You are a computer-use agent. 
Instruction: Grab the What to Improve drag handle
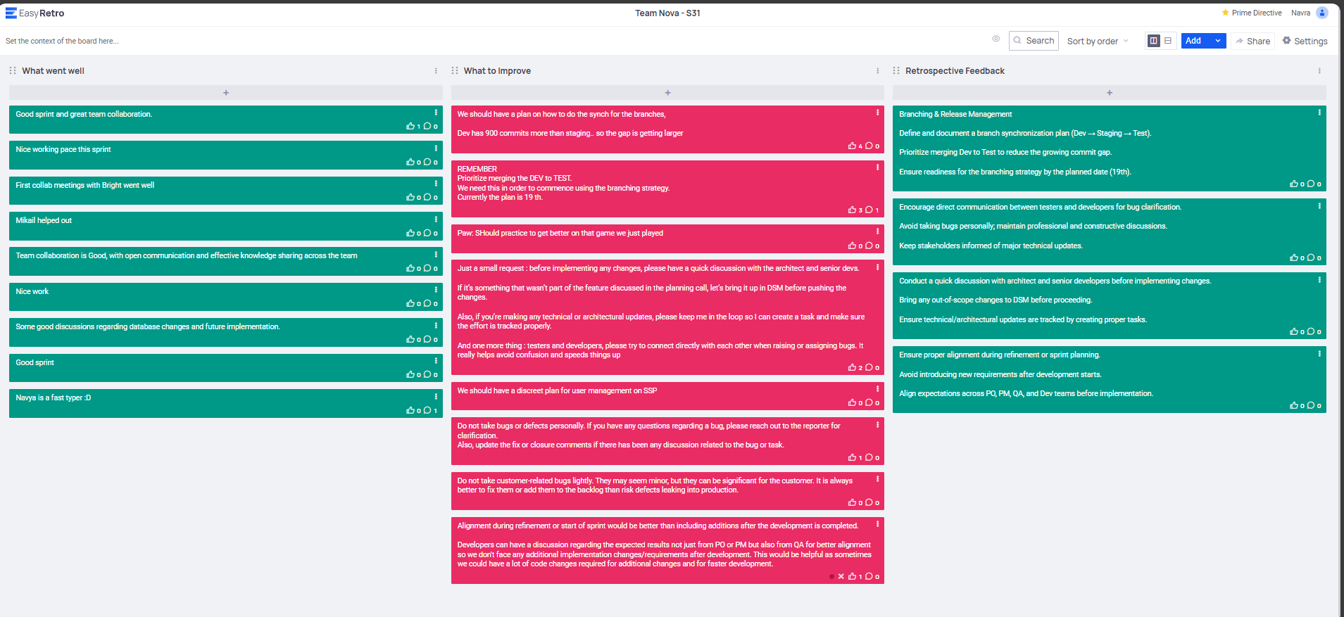click(455, 70)
